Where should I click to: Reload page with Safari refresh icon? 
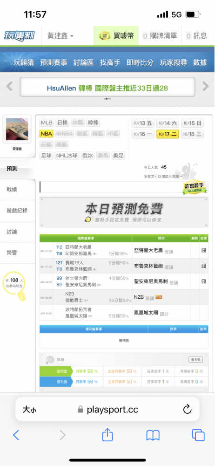click(188, 410)
